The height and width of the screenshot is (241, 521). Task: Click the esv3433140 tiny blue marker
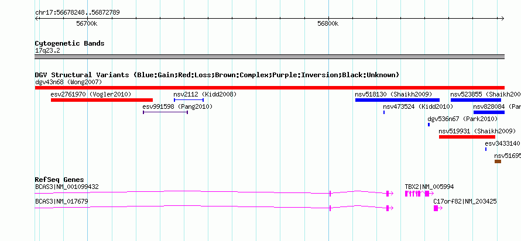(486, 149)
